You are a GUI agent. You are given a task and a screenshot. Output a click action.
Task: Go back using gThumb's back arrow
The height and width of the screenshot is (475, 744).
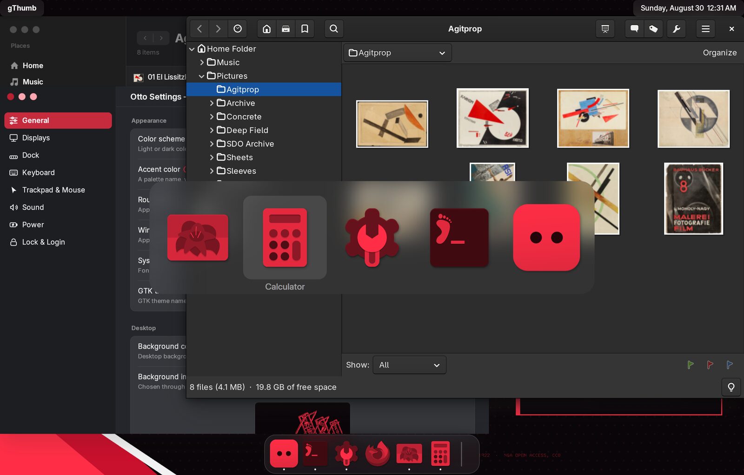click(199, 29)
